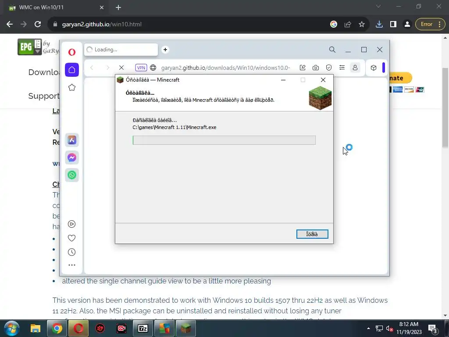Click the Chrome Error menu button
449x337 pixels.
(431, 25)
